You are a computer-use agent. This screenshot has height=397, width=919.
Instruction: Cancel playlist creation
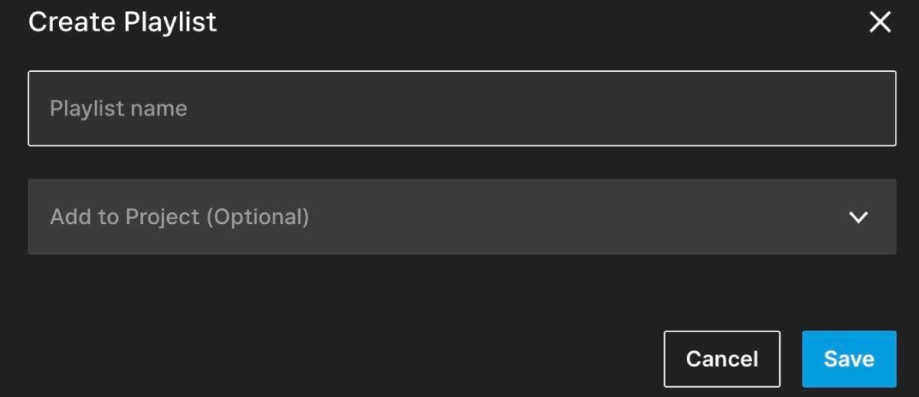point(721,359)
